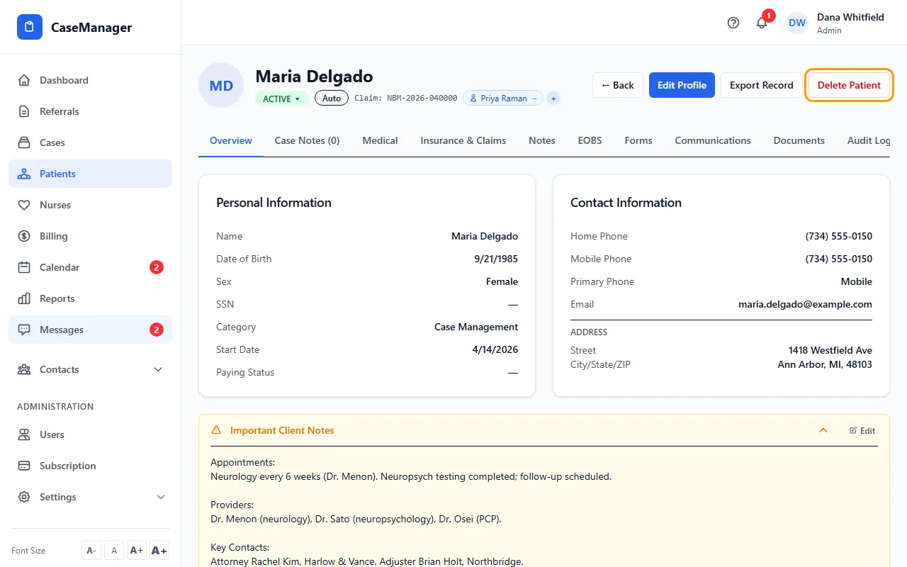Screen dimensions: 907x567
Task: Open the Calendar icon in sidebar
Action: pos(24,267)
